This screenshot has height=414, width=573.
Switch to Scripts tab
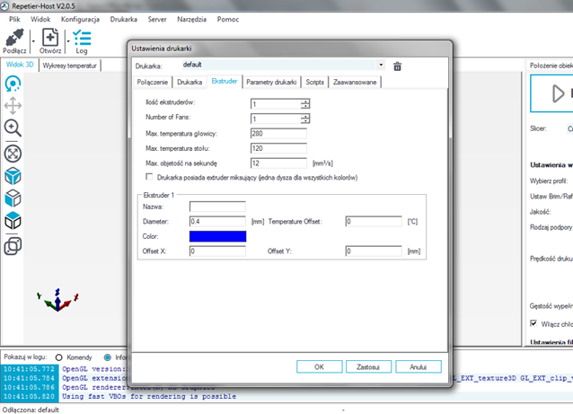click(x=314, y=83)
